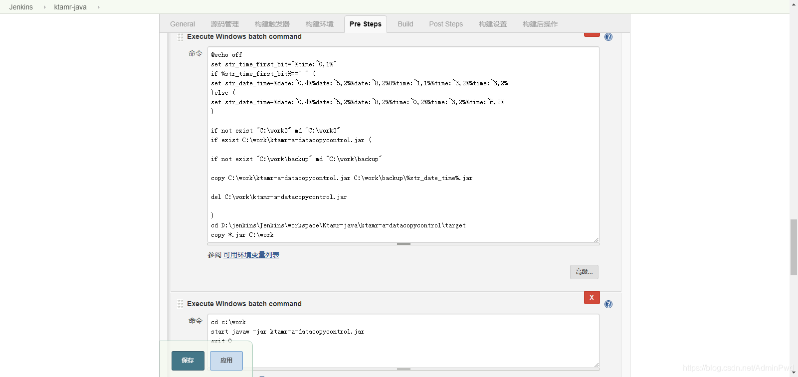Viewport: 798px width, 377px height.
Task: Open the ktamr-java breadcrumb link
Action: click(70, 7)
